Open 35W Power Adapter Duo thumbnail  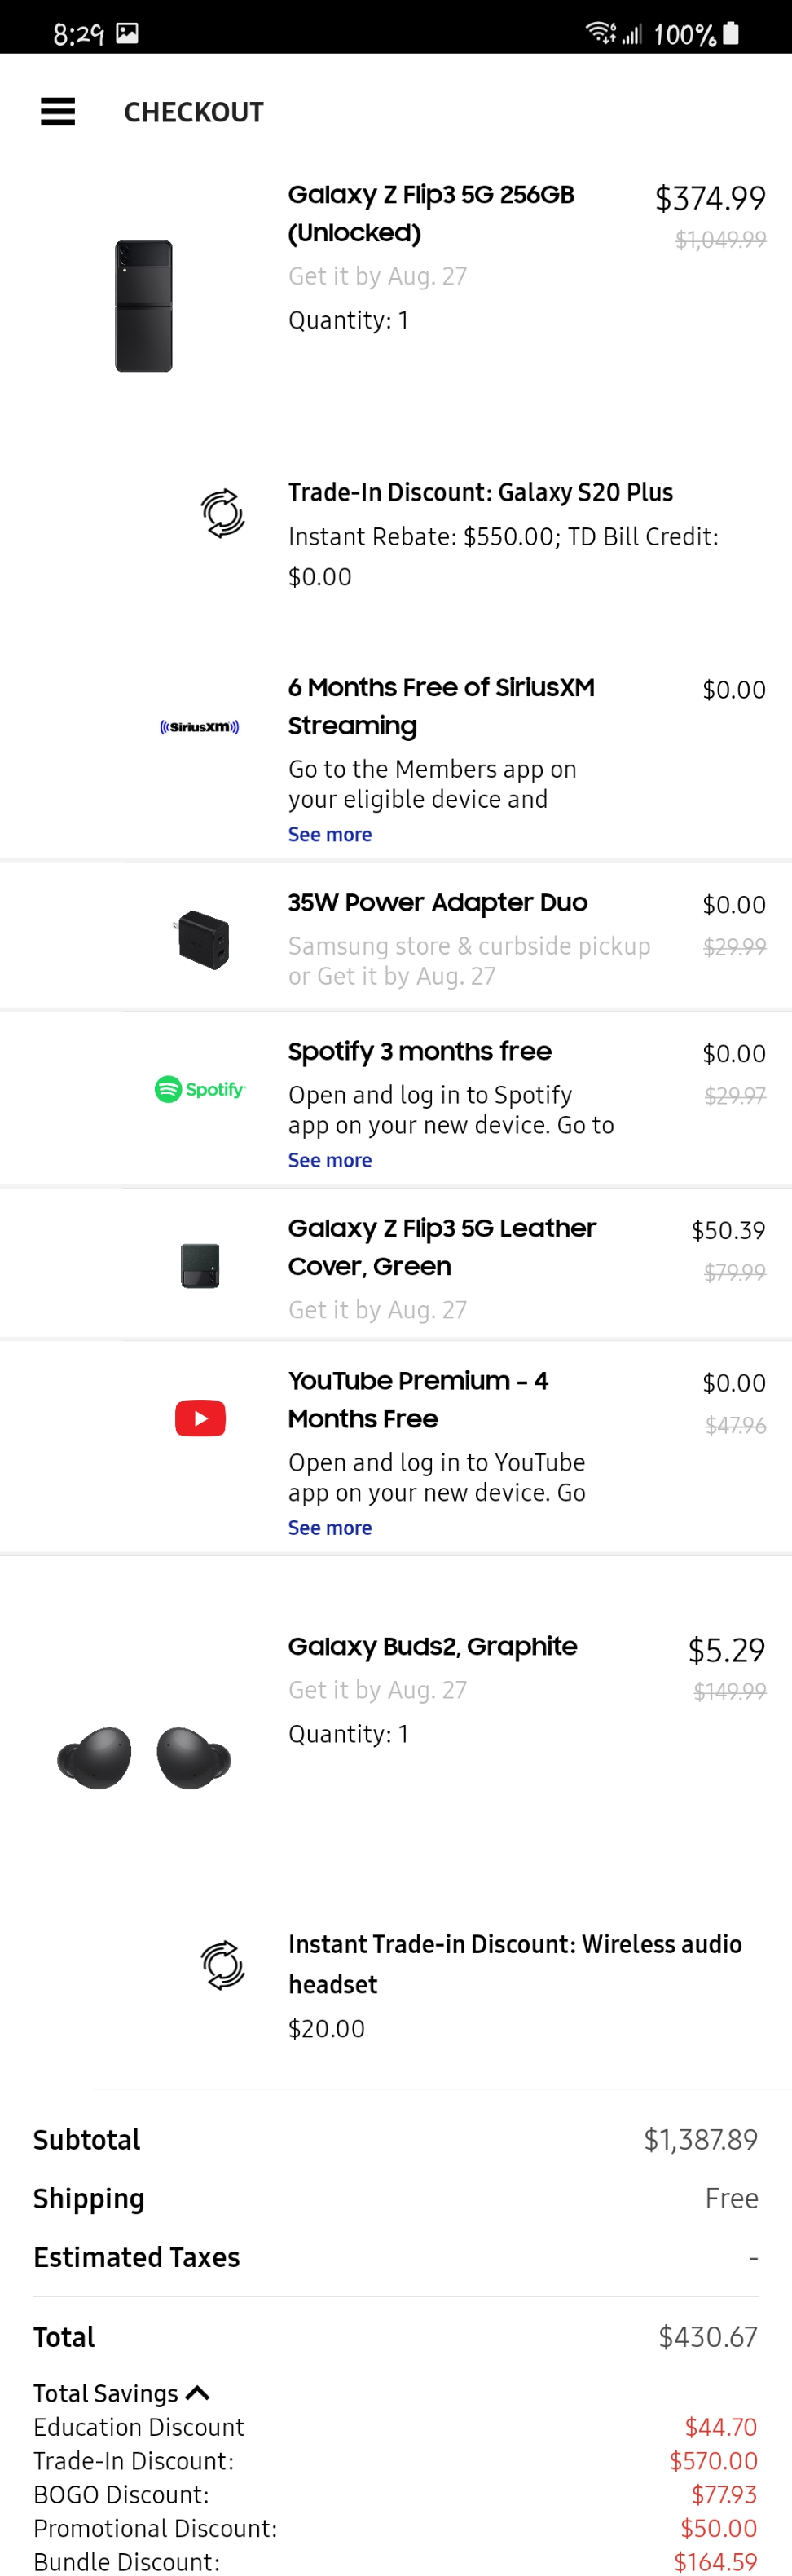click(203, 940)
